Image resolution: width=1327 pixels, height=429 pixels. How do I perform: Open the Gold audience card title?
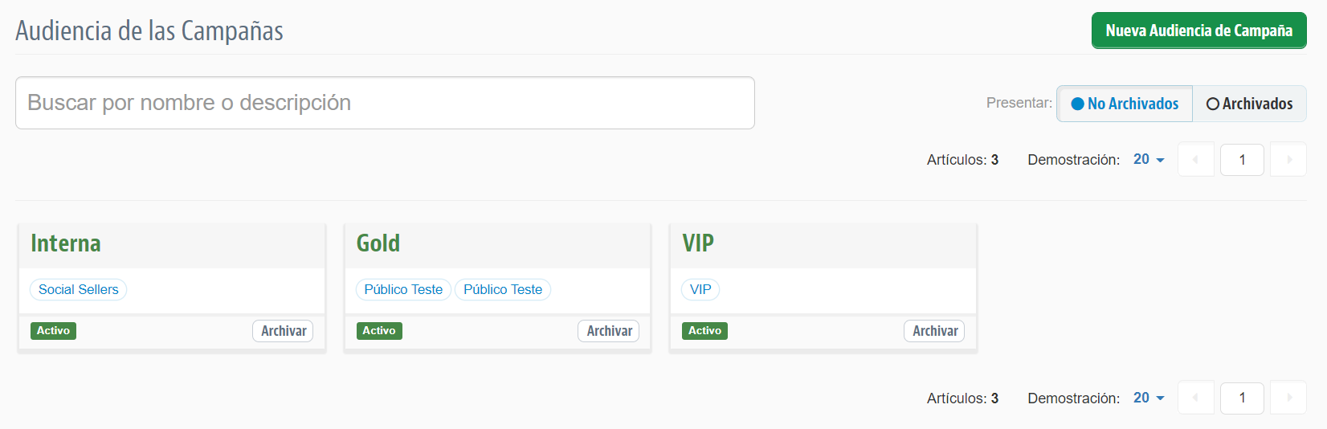pos(378,243)
